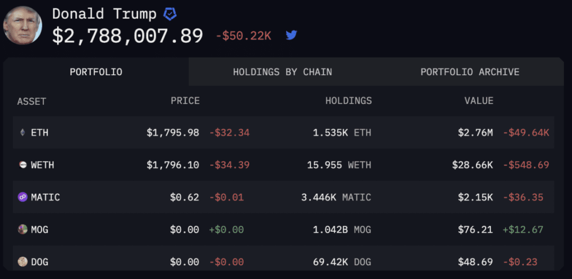Sort by the Price column header
Viewport: 572px width, 279px height.
click(185, 101)
